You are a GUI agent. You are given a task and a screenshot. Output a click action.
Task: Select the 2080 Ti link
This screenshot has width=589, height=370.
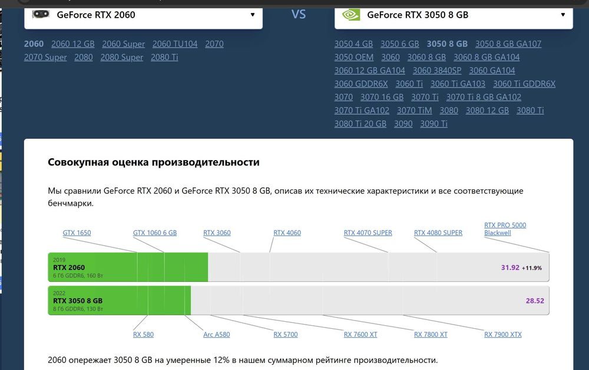(x=164, y=57)
